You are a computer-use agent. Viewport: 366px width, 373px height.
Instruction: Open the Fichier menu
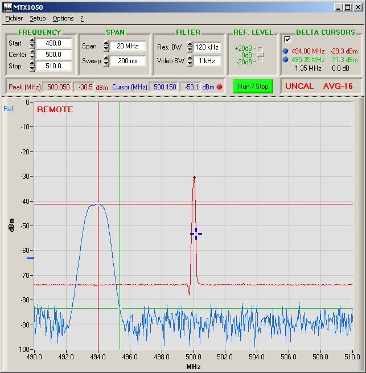tap(14, 18)
